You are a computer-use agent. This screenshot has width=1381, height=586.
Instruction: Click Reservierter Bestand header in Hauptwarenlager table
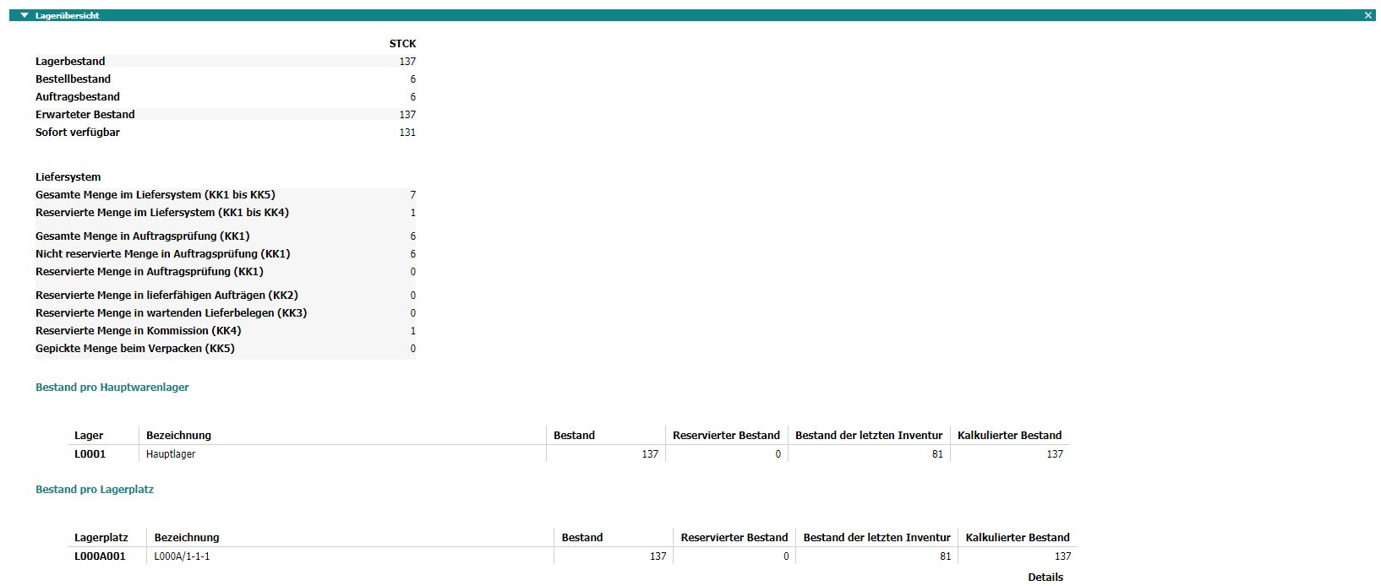click(x=726, y=436)
